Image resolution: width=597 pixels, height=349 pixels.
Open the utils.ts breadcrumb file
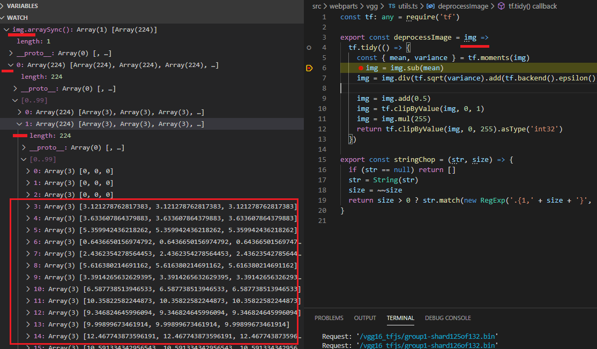(x=408, y=6)
